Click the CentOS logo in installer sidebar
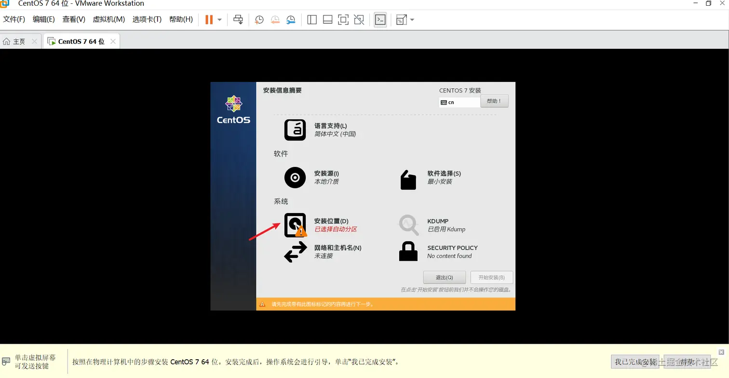 pos(233,109)
